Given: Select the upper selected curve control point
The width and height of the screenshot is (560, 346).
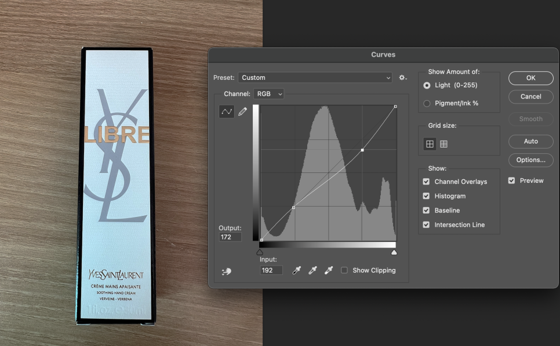Looking at the screenshot, I should click(x=362, y=150).
